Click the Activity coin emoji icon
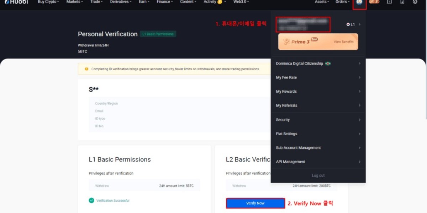The image size is (427, 213). click(220, 2)
